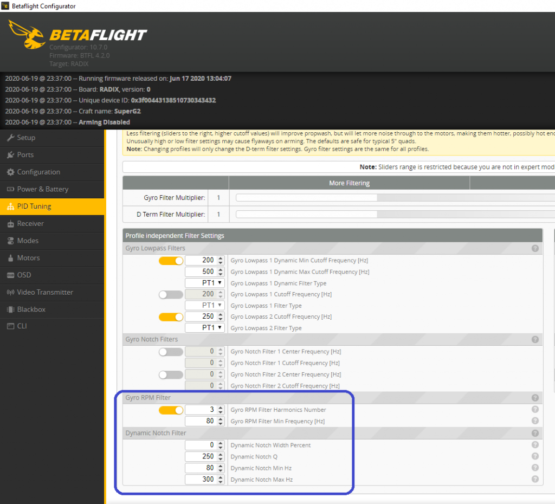
Task: Switch to the Configuration tab
Action: tap(53, 172)
